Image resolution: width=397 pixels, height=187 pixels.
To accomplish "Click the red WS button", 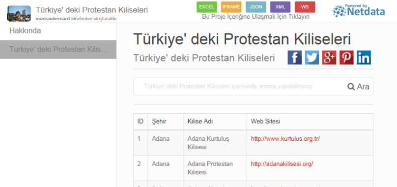I will [305, 7].
